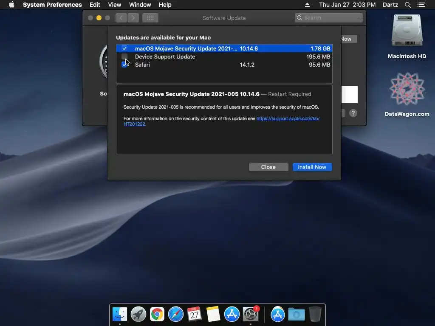This screenshot has width=435, height=326.
Task: Click Safari version 14.1.2
Action: (x=247, y=65)
